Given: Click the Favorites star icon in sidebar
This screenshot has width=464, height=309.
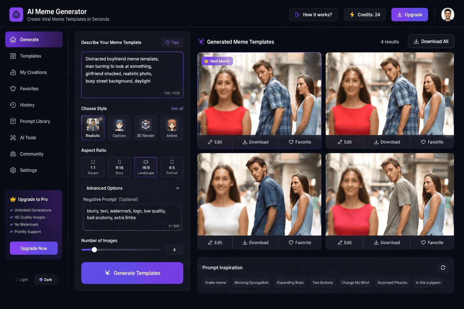Looking at the screenshot, I should (x=13, y=89).
